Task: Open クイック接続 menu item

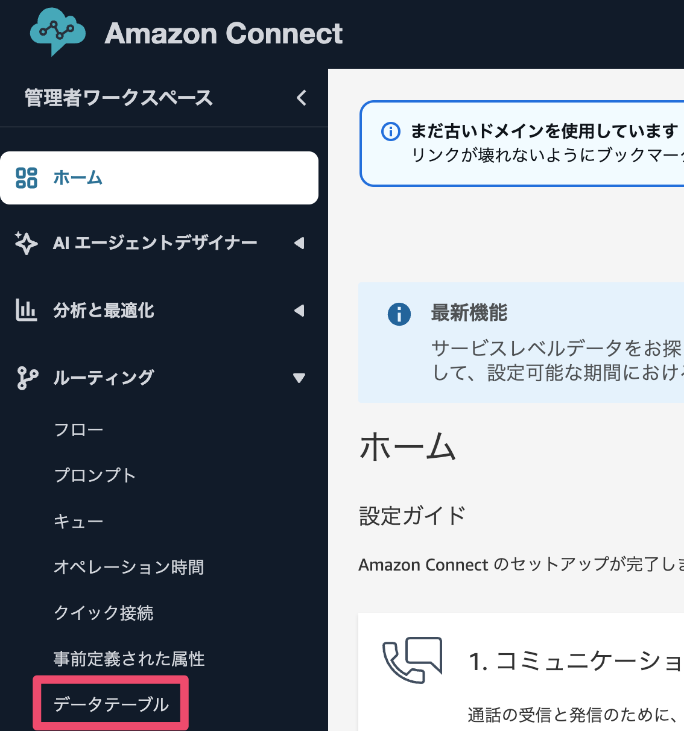Action: click(104, 613)
